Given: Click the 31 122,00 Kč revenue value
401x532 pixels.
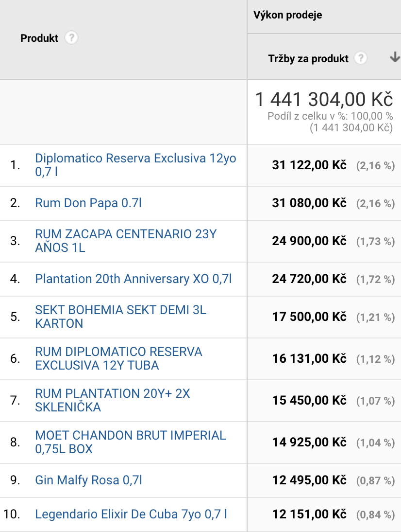Looking at the screenshot, I should 309,165.
